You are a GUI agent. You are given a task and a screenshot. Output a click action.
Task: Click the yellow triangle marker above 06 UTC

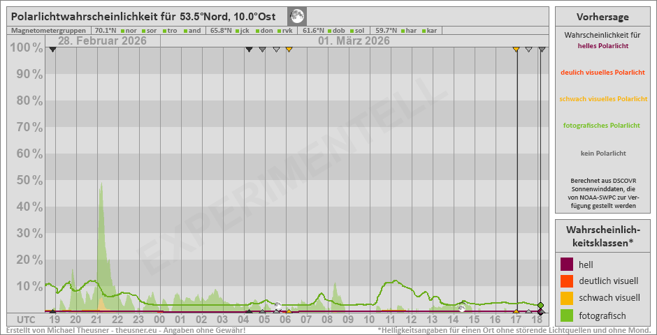[x=289, y=49]
